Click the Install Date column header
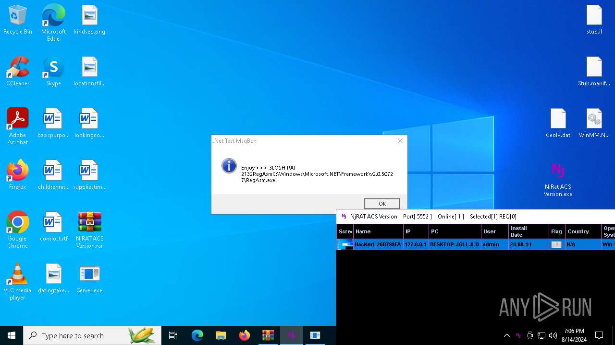Image resolution: width=615 pixels, height=345 pixels. pyautogui.click(x=529, y=231)
